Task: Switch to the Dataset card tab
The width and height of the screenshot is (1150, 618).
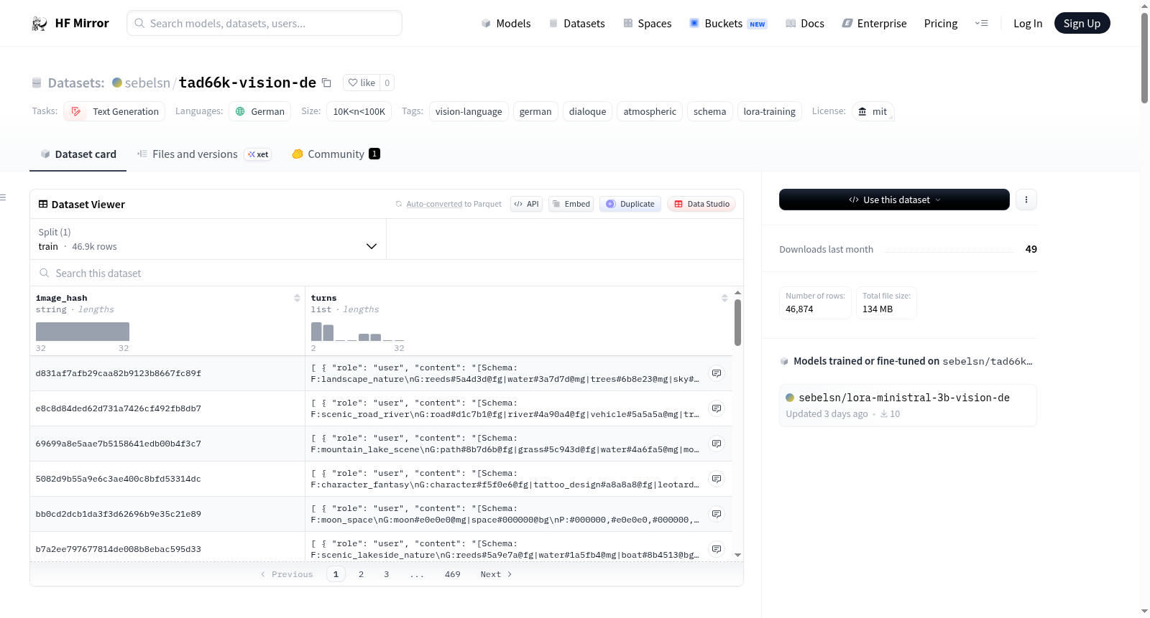Action: click(x=78, y=154)
